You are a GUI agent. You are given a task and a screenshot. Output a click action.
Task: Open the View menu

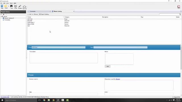click(8, 3)
